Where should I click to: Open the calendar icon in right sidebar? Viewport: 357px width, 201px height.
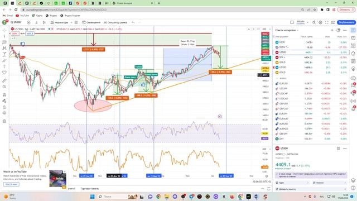coord(353,61)
